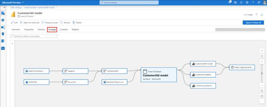The height and width of the screenshot is (107, 267).
Task: Zoom in the lineage canvas with plus
Action: (x=262, y=62)
